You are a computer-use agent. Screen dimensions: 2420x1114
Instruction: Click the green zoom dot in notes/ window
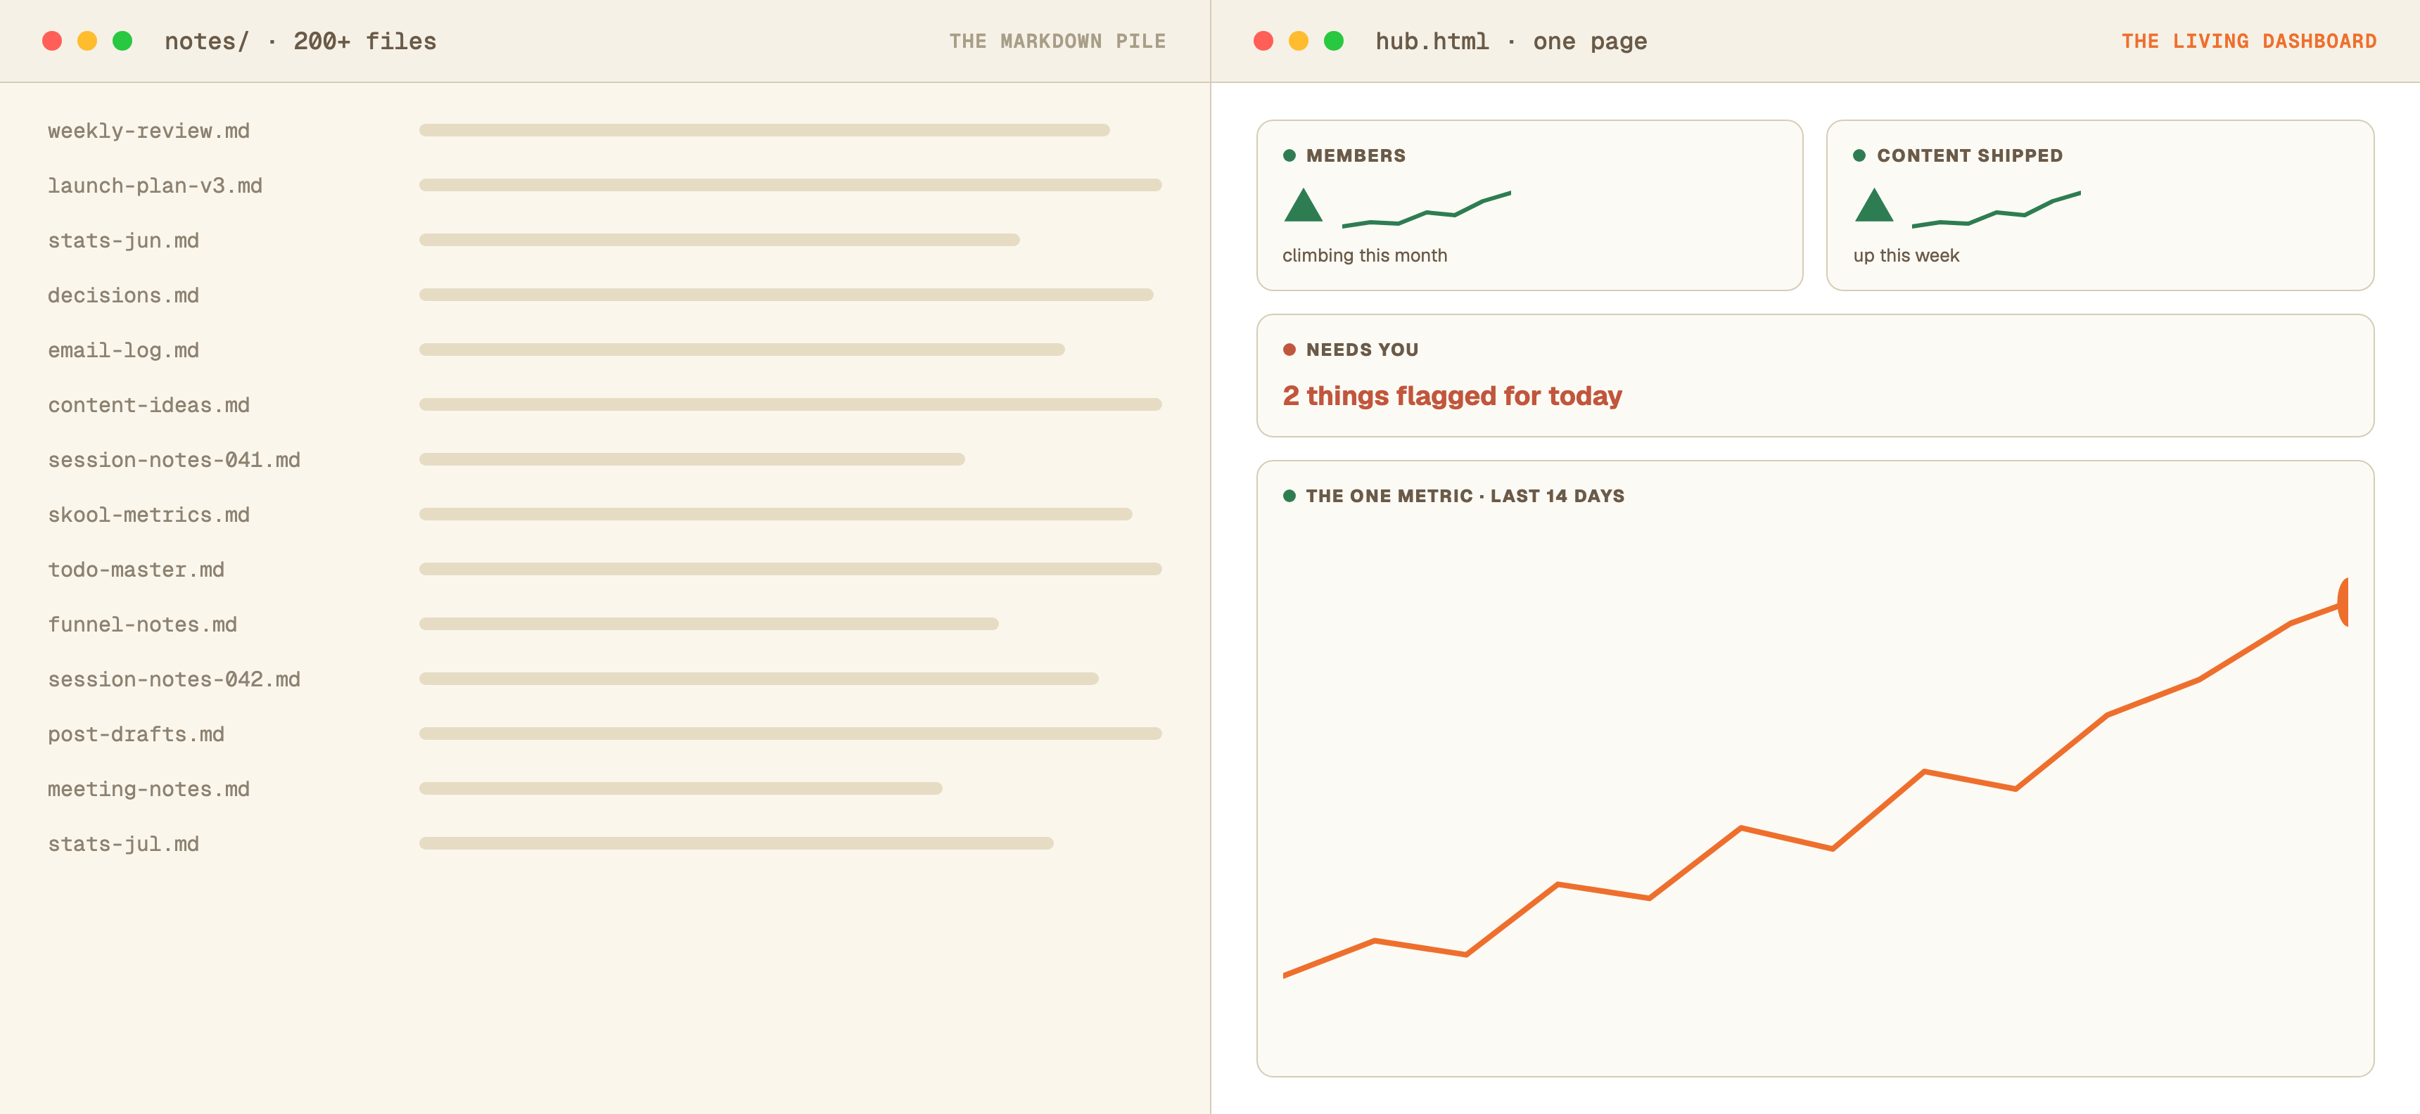pos(122,41)
